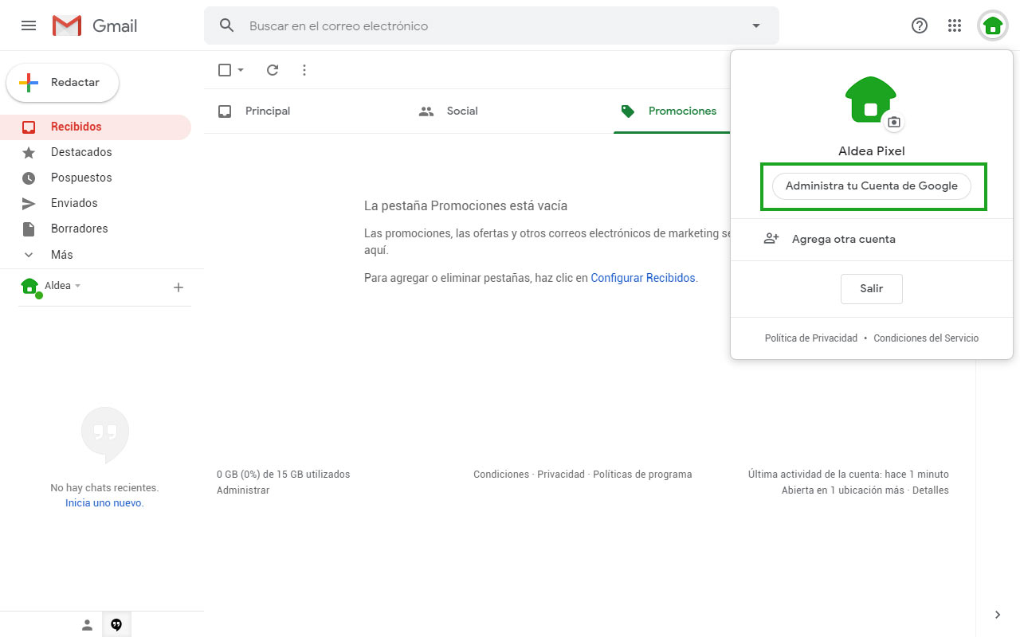Screen dimensions: 1020x637
Task: Click Administra tu Cuenta de Google
Action: tap(872, 186)
